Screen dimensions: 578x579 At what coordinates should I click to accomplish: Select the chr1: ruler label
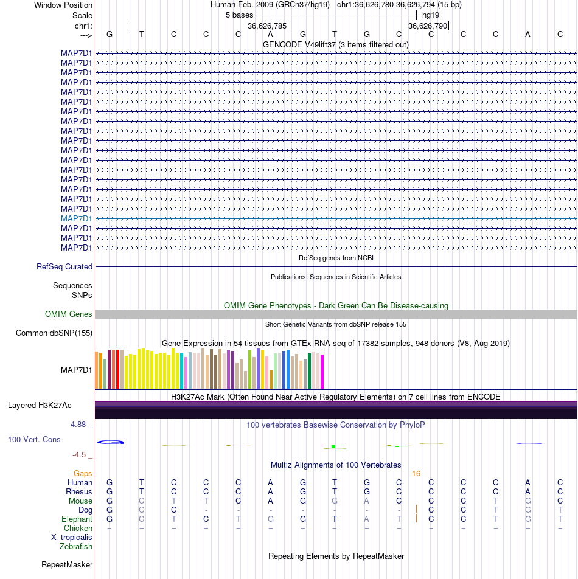[83, 26]
